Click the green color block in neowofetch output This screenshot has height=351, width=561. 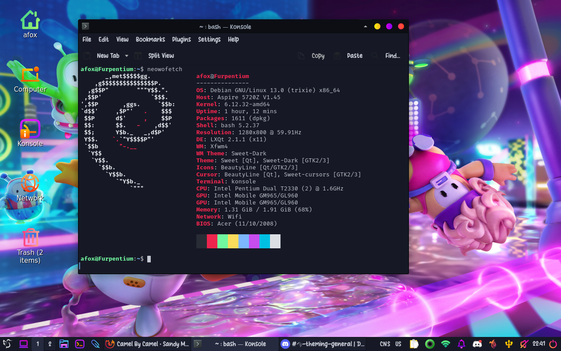click(x=223, y=241)
